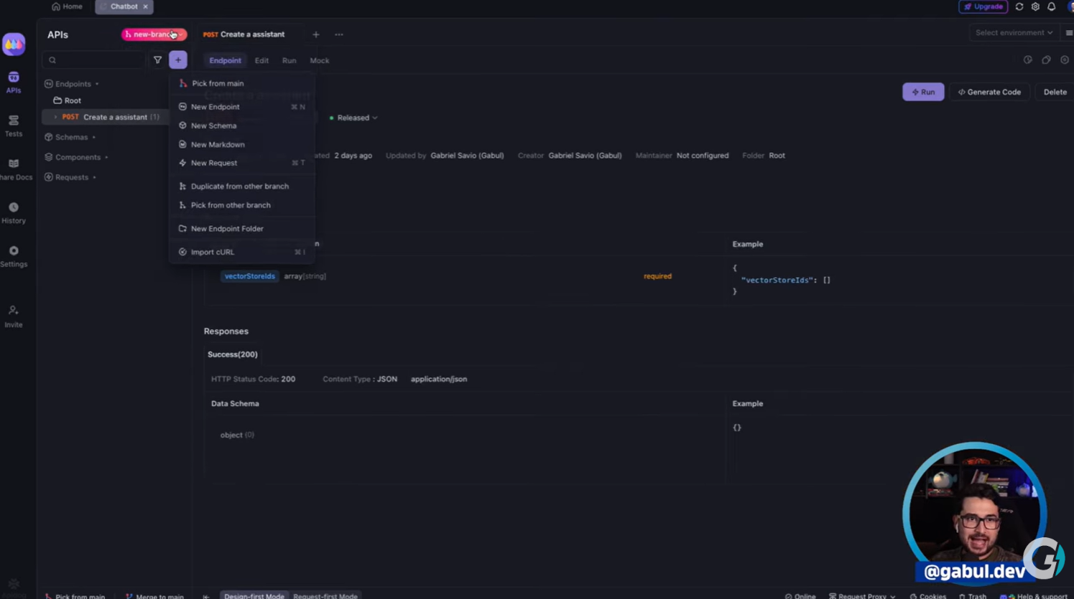
Task: Open Settings from the left sidebar
Action: (14, 256)
